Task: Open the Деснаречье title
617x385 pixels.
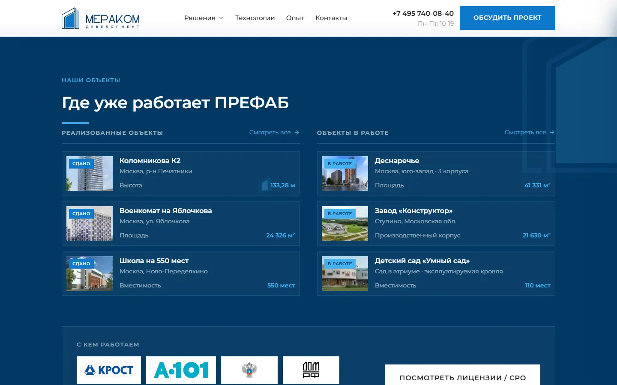Action: [397, 160]
